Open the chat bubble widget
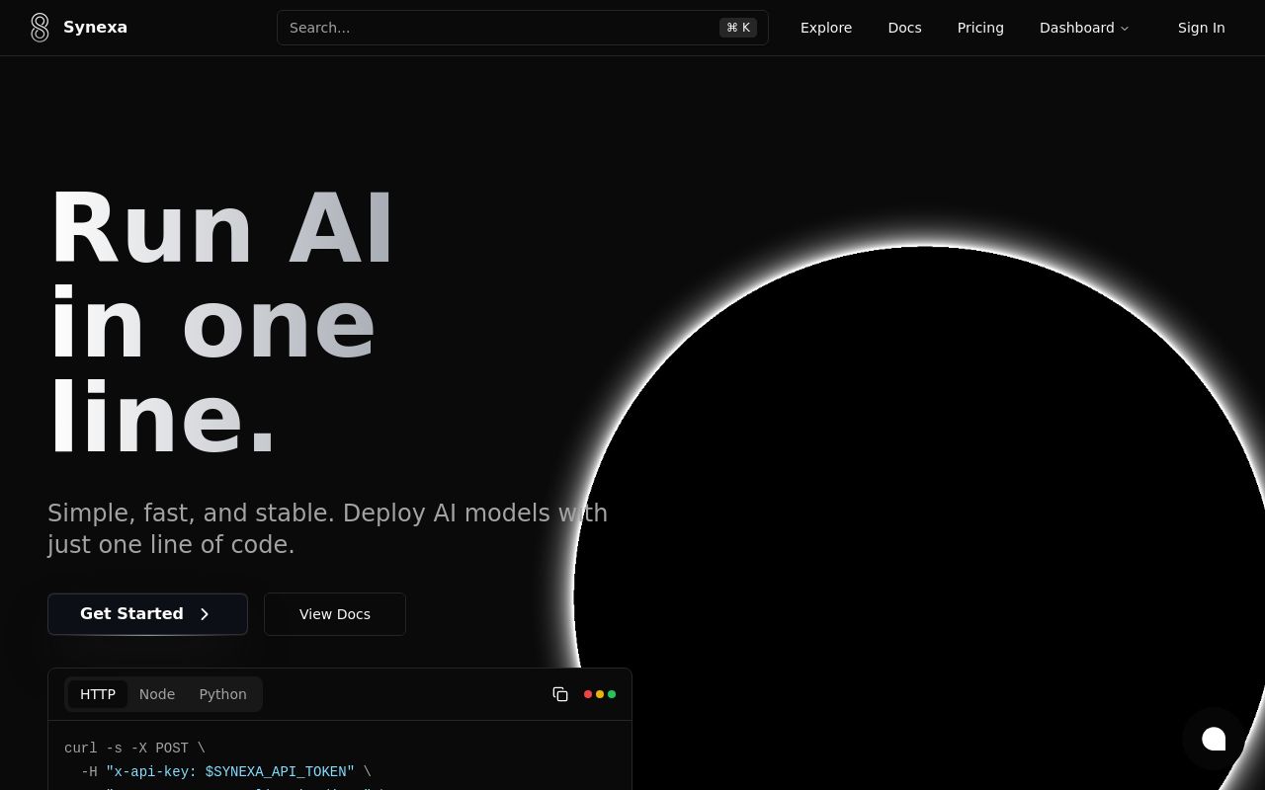 pyautogui.click(x=1214, y=739)
